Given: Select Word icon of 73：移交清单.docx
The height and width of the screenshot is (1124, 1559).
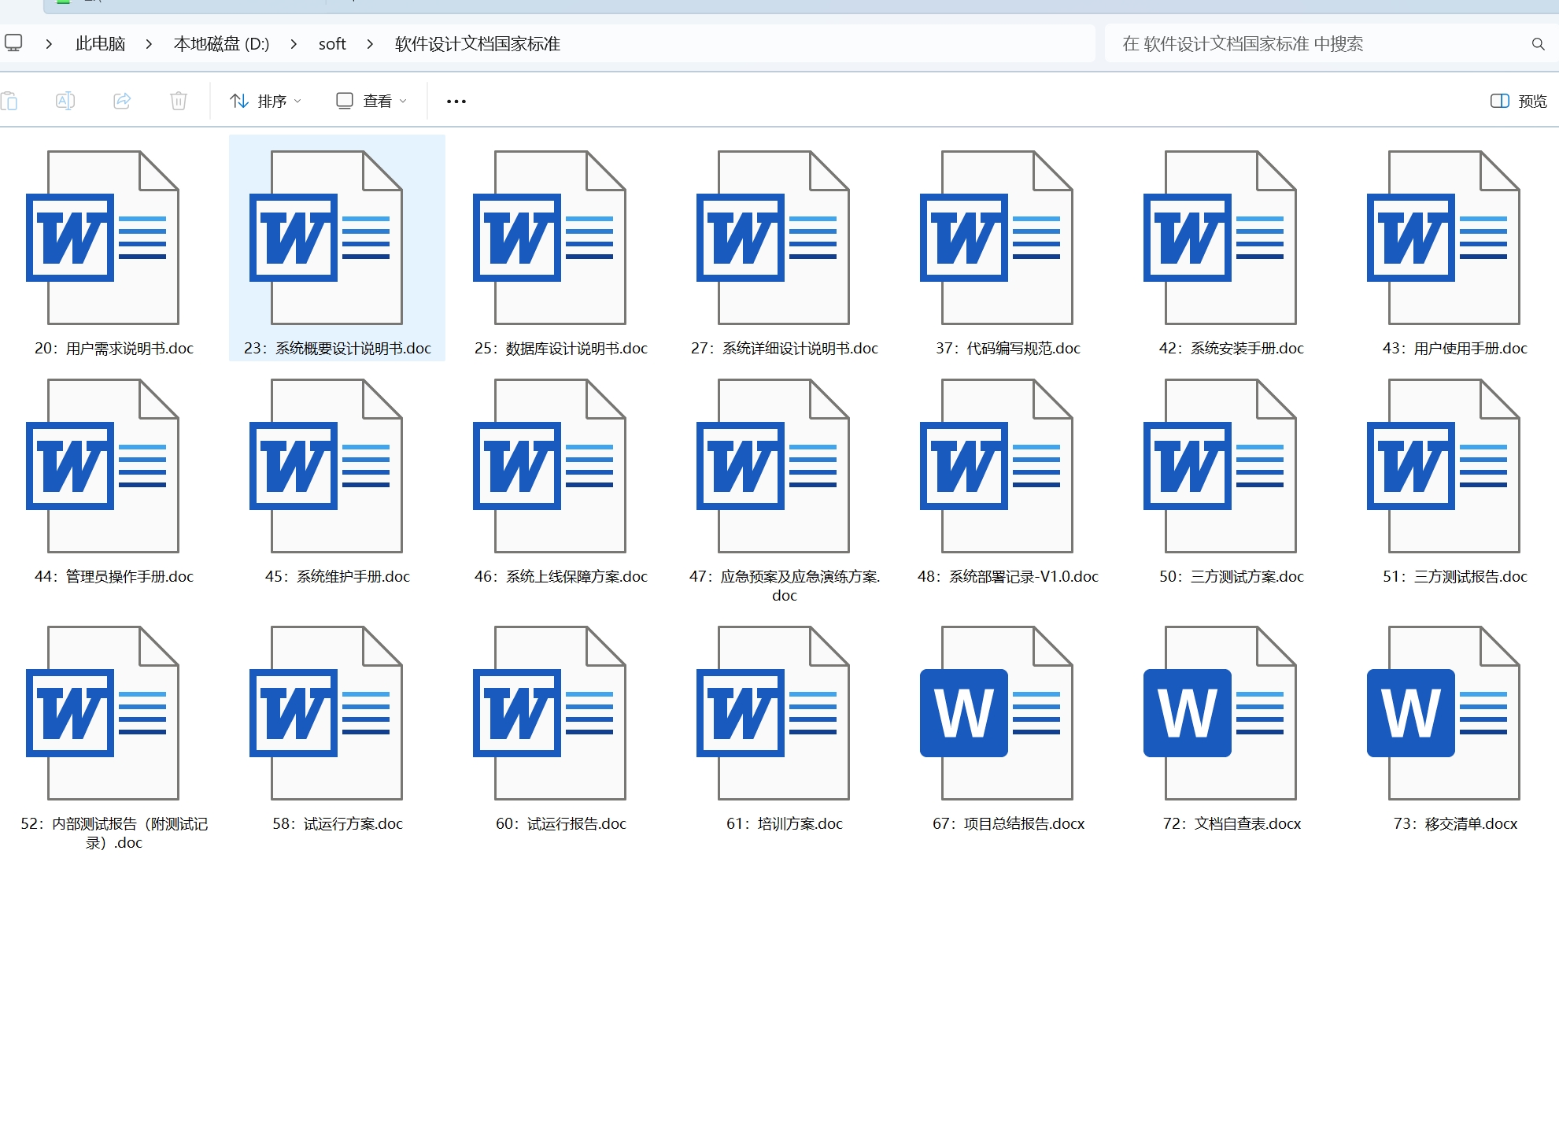Looking at the screenshot, I should [1444, 713].
